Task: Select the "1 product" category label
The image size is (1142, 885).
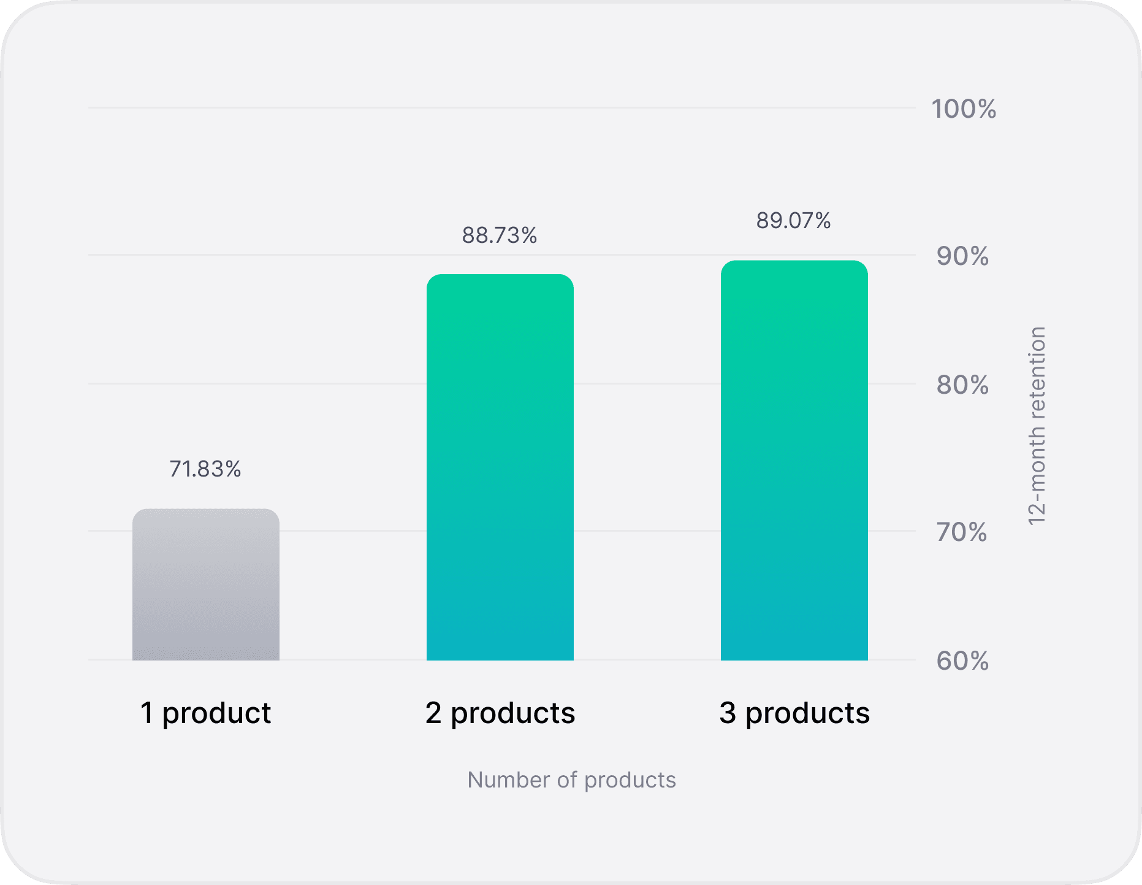Action: coord(206,713)
